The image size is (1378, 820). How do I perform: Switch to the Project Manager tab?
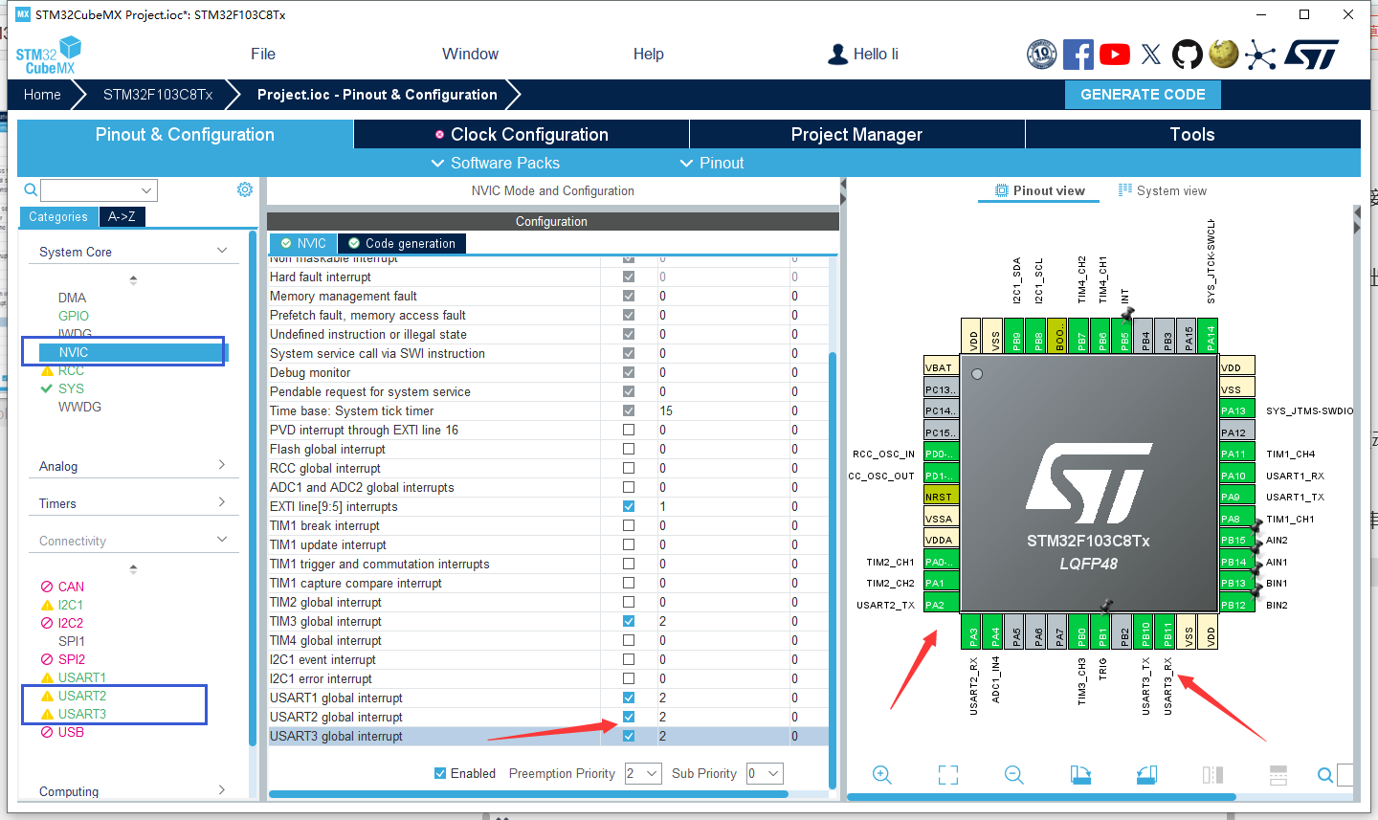tap(856, 134)
